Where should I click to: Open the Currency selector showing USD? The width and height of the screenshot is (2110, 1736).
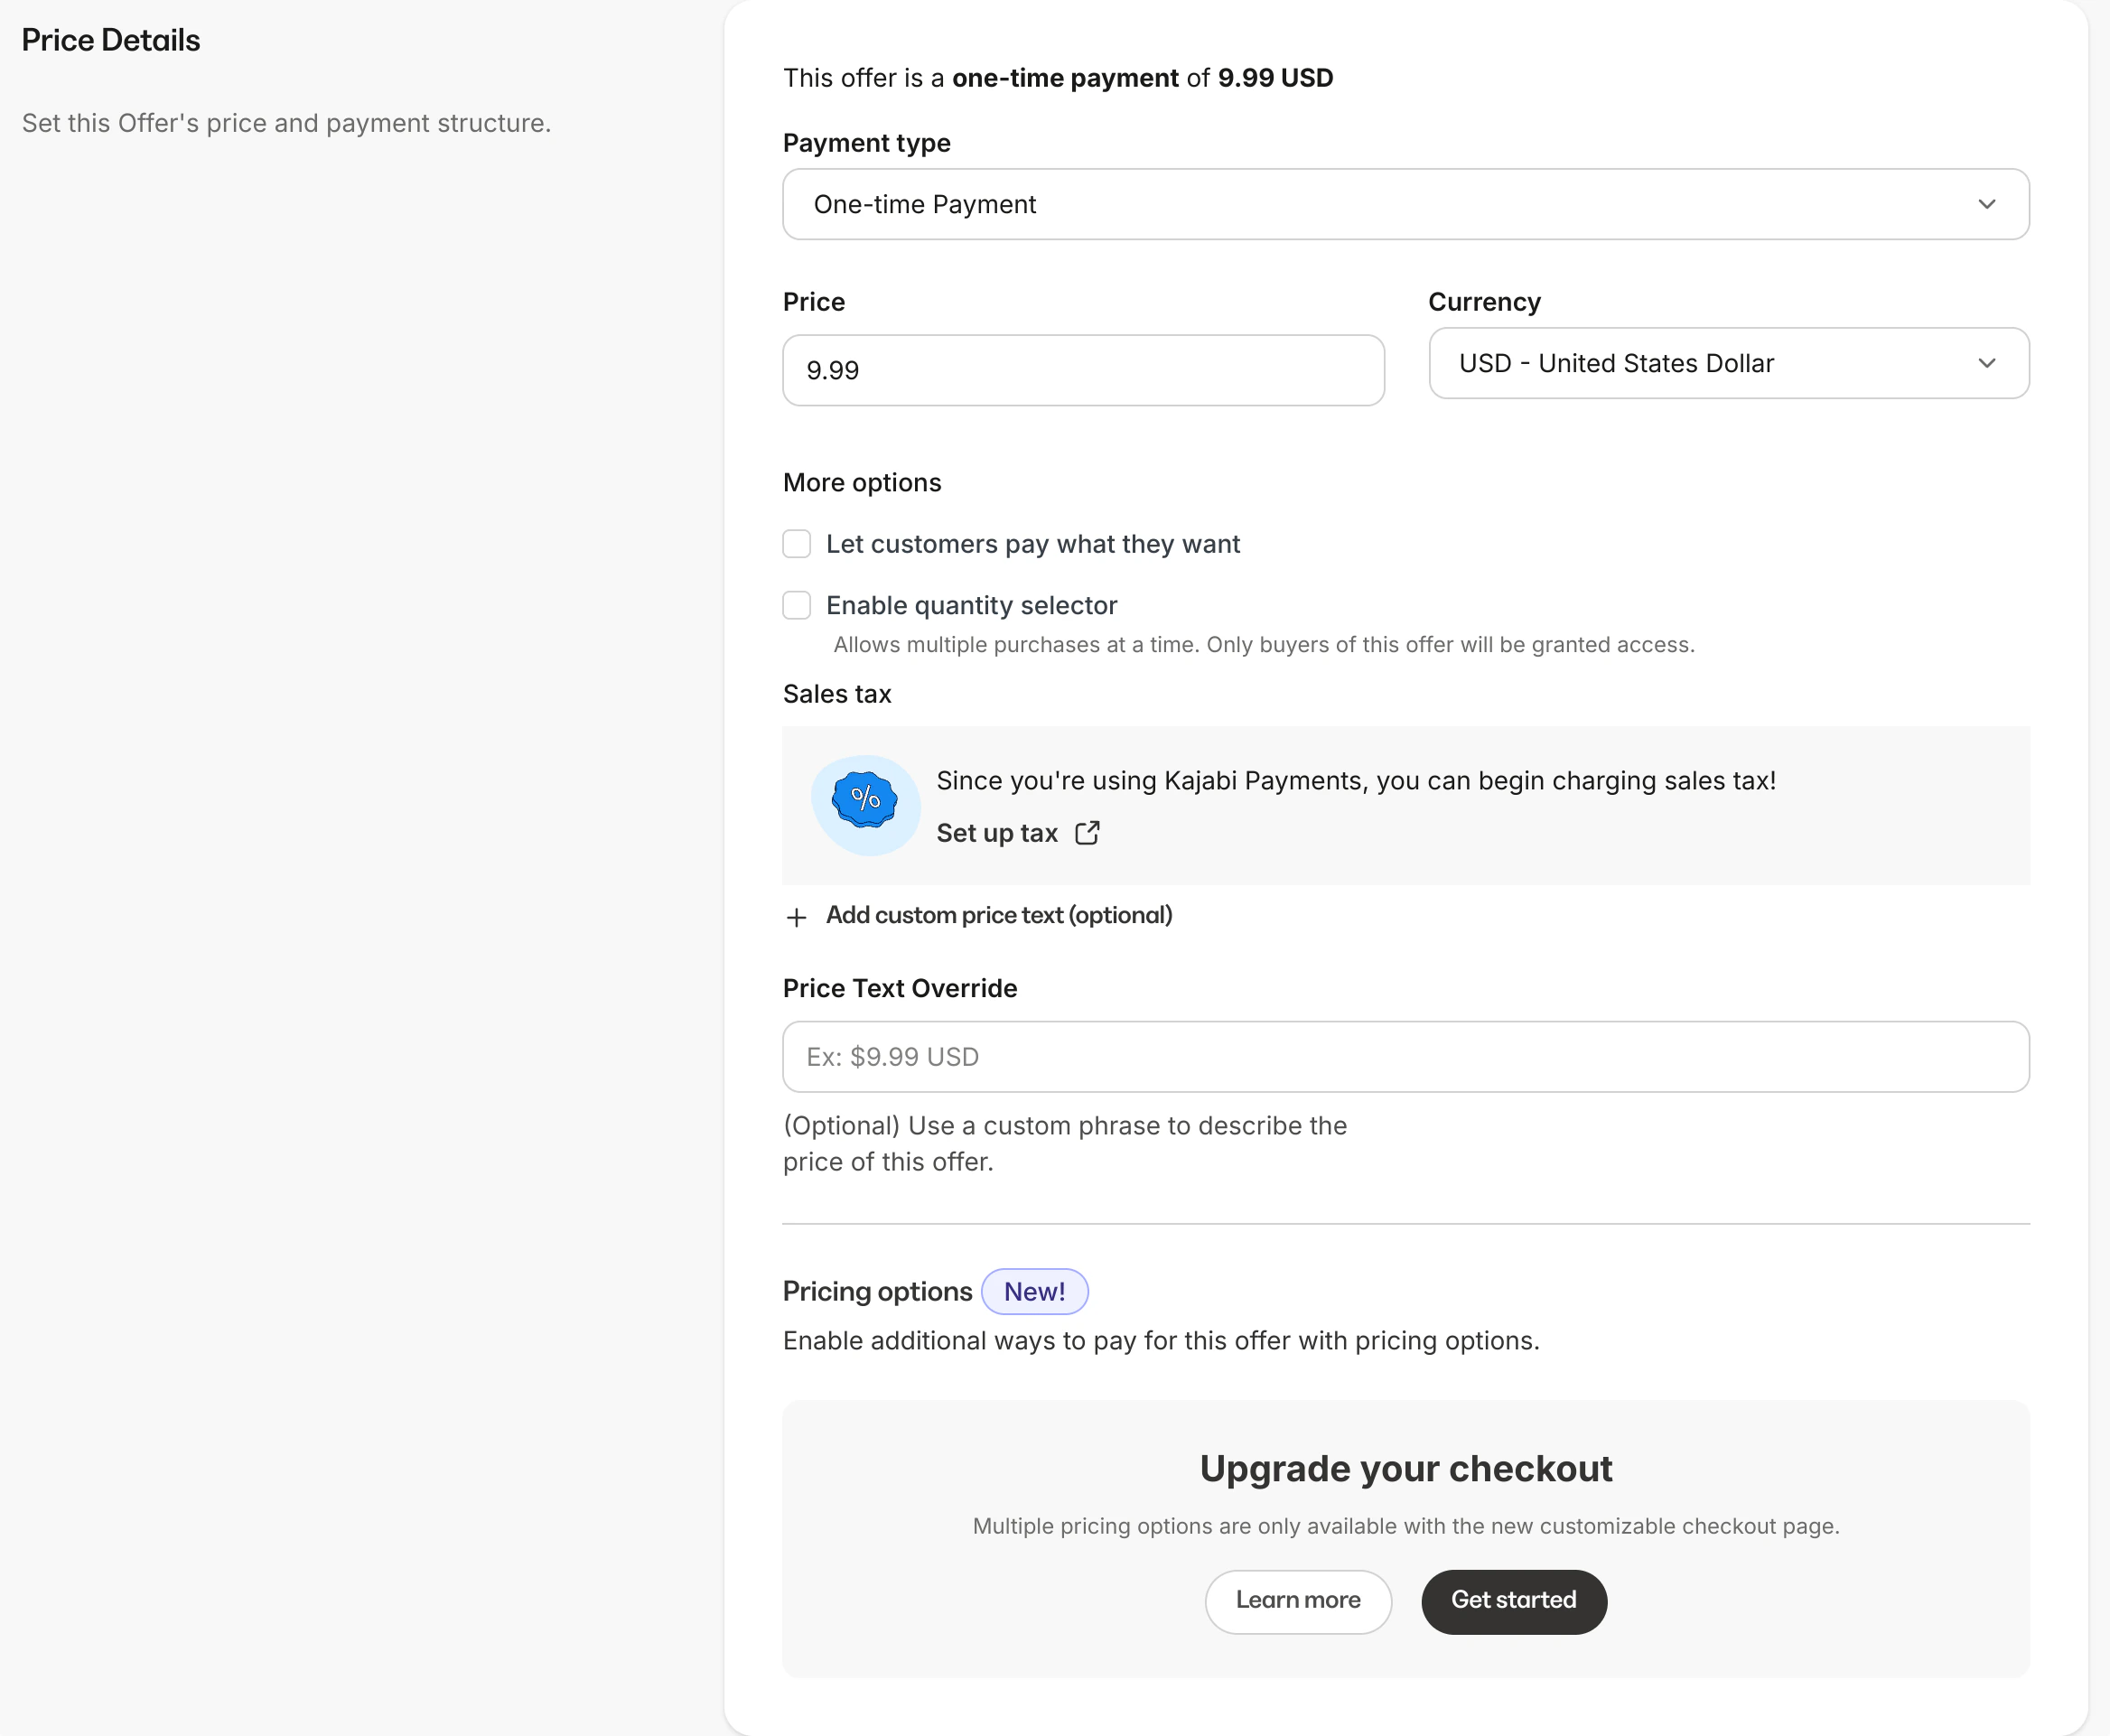(x=1729, y=363)
